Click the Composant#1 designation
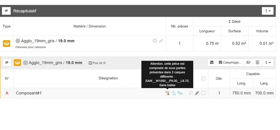Screen dimensions: 280x130 [x=29, y=93]
